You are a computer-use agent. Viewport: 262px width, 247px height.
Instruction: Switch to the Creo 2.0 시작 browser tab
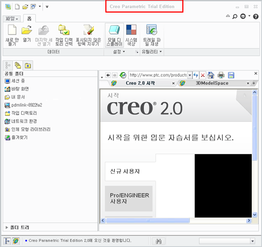tap(140, 83)
